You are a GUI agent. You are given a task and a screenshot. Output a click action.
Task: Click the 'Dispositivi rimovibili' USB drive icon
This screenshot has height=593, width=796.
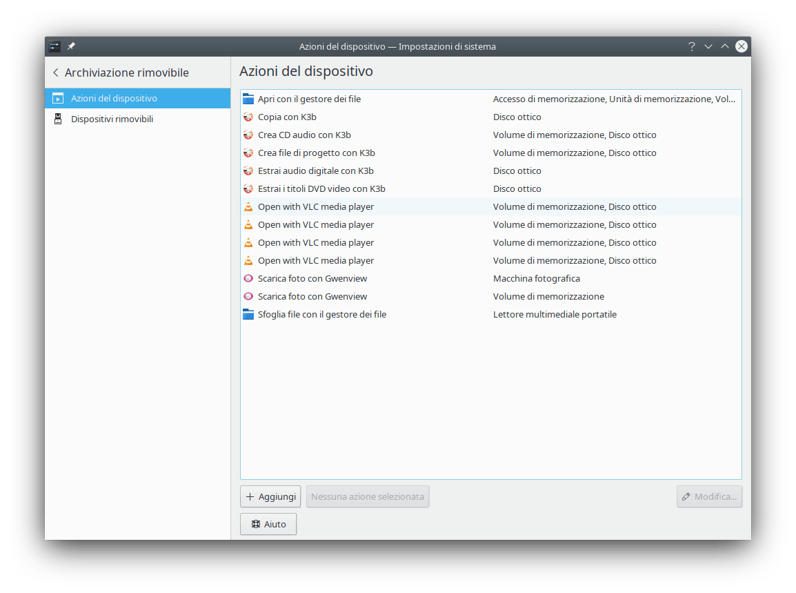pyautogui.click(x=58, y=119)
